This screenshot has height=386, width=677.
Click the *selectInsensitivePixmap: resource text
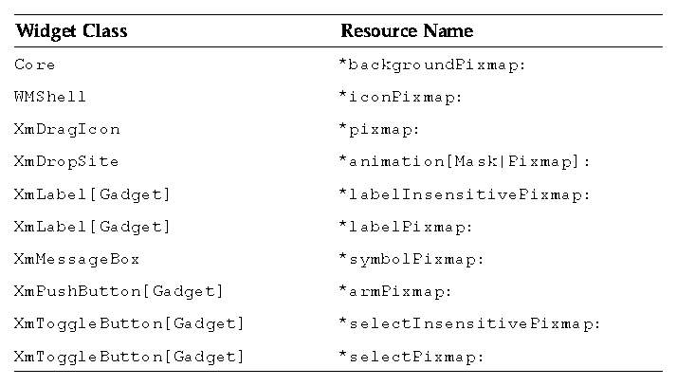(x=469, y=323)
